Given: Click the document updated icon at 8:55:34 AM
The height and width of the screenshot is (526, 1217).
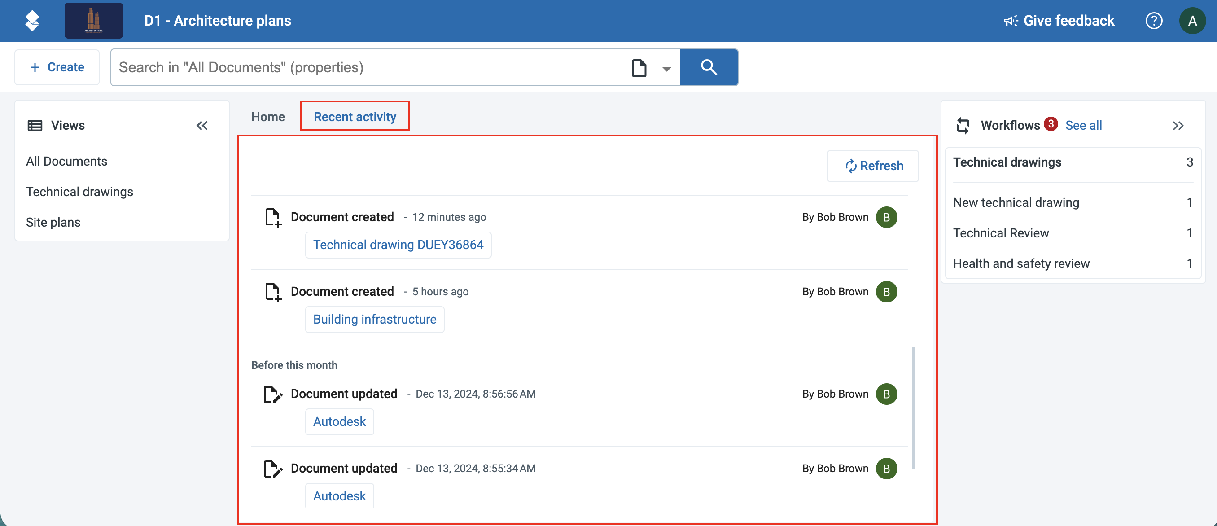Looking at the screenshot, I should 272,469.
